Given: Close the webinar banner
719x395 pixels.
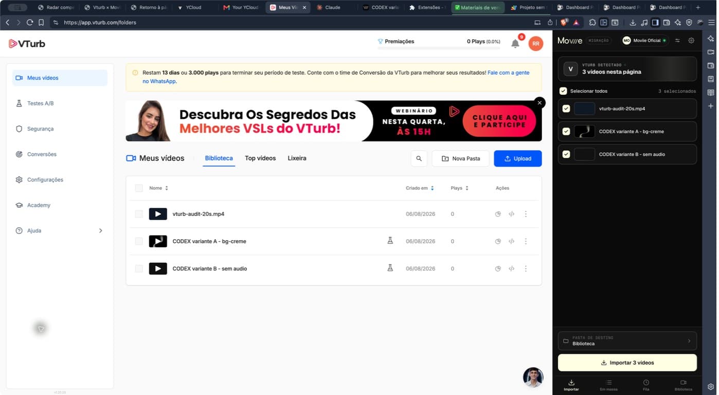Looking at the screenshot, I should [x=540, y=103].
